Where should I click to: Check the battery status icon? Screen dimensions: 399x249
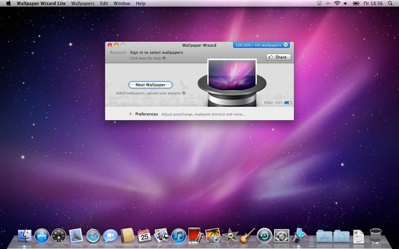click(x=356, y=3)
